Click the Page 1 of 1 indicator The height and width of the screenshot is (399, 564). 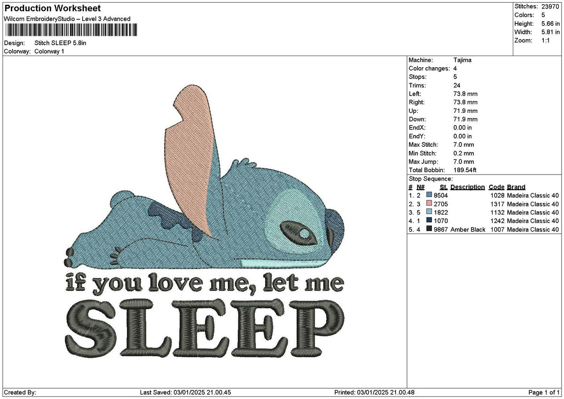click(544, 392)
